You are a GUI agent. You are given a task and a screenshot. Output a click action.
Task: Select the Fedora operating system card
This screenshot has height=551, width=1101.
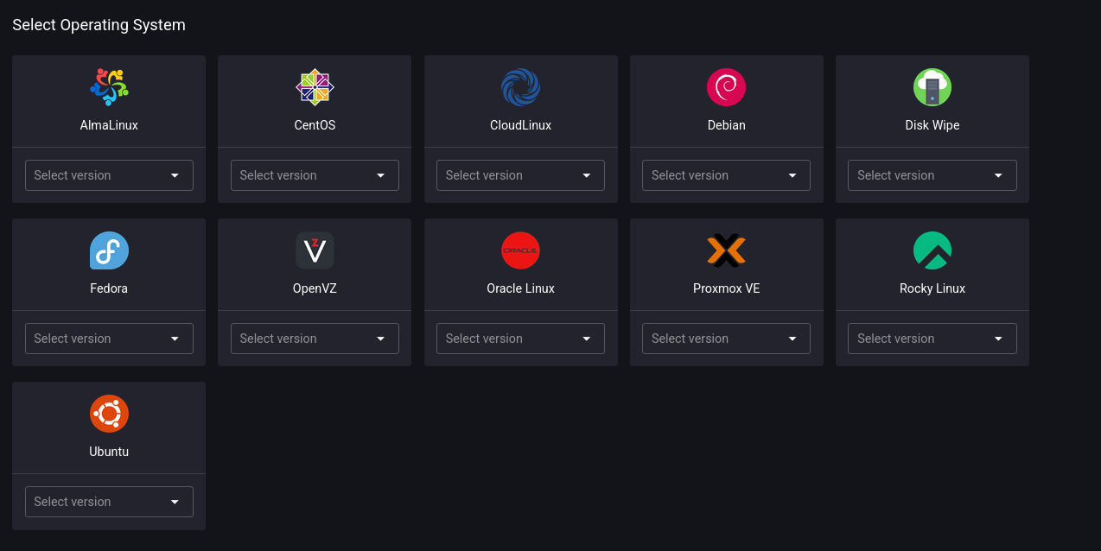(x=109, y=263)
